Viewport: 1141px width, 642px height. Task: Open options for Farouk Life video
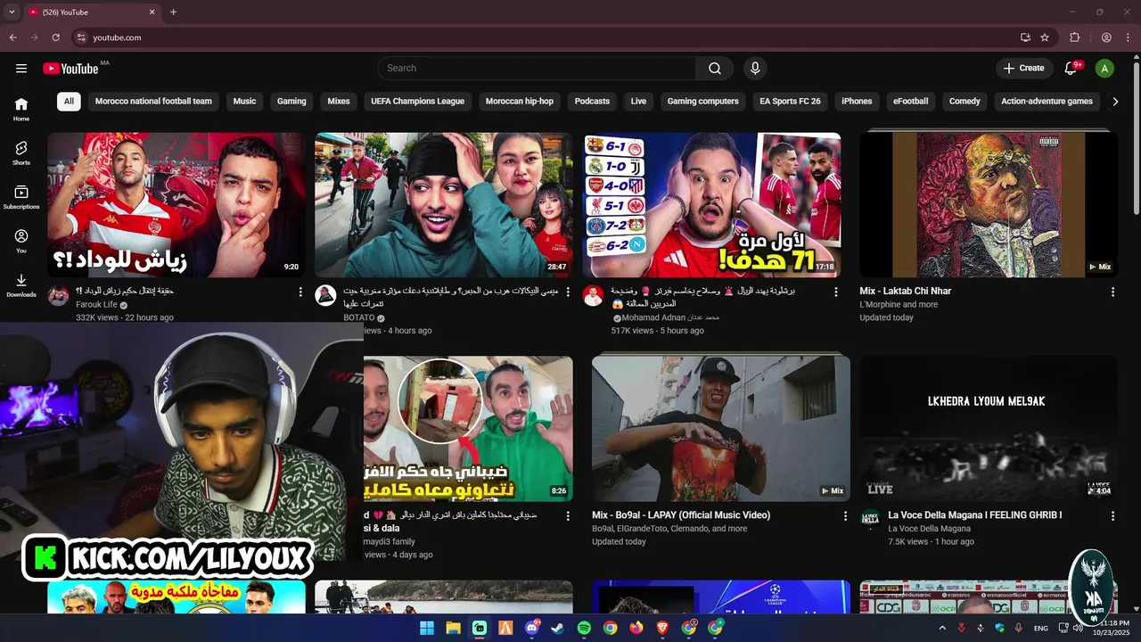coord(300,292)
